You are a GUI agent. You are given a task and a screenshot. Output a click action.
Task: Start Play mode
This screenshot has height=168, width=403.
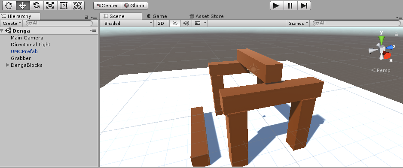[277, 6]
